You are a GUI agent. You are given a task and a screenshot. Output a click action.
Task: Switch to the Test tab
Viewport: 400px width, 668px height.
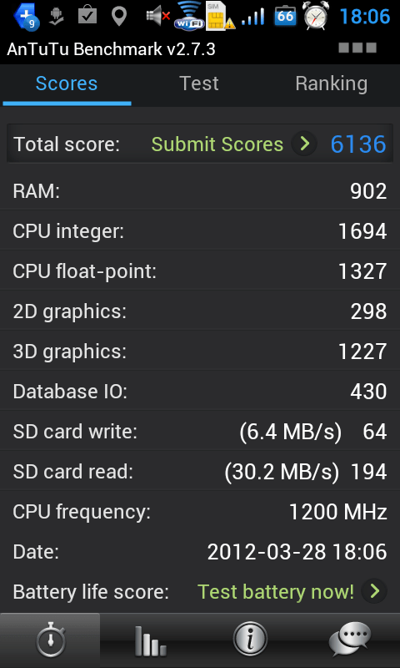199,83
